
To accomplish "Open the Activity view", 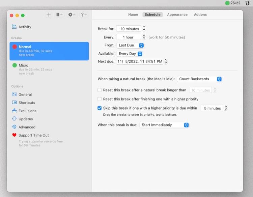I will coord(25,27).
